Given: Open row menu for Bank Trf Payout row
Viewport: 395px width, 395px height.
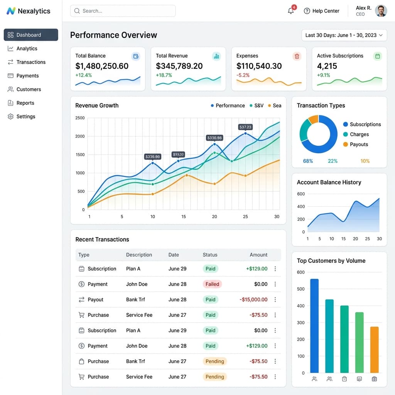Looking at the screenshot, I should tap(275, 299).
